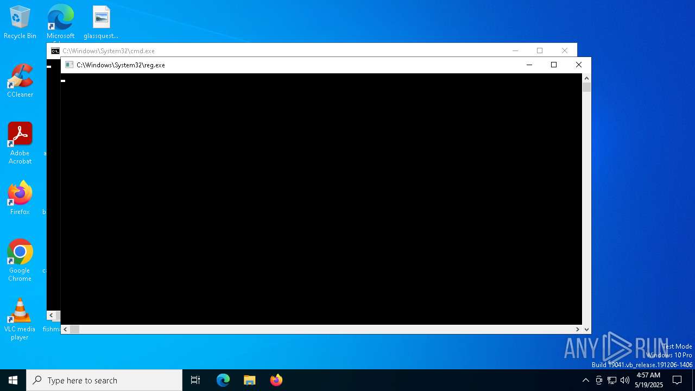Select the glassquest image file on desktop
This screenshot has width=695, height=391.
click(x=101, y=22)
